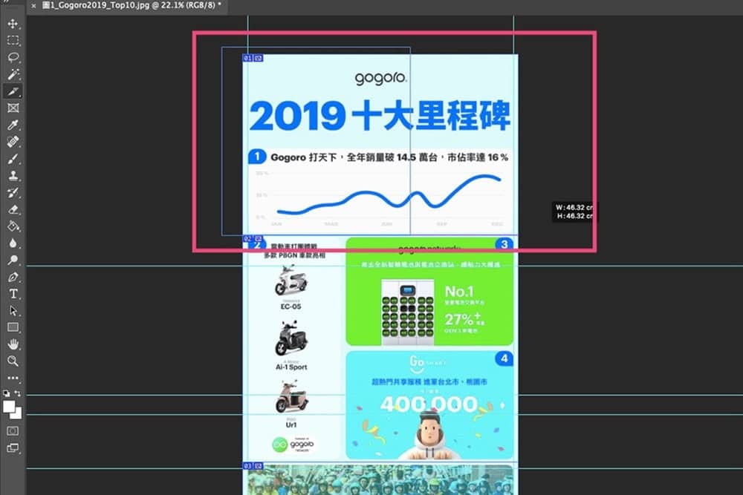Select the Move tool
Screen dimensions: 743x495
[x=13, y=24]
